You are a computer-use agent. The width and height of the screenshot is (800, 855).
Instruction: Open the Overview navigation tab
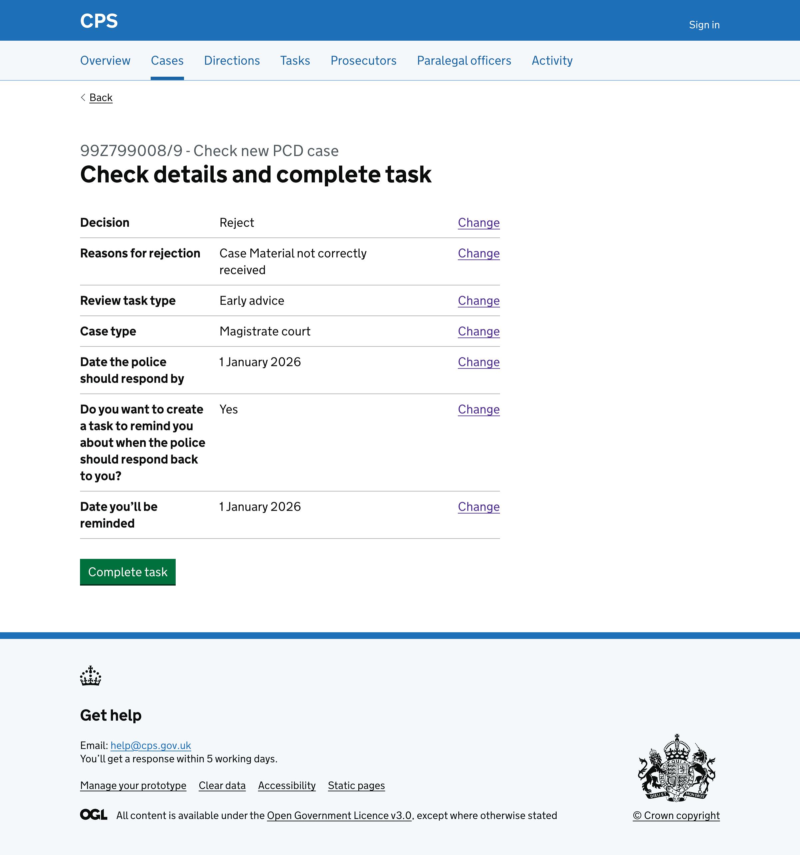click(x=105, y=61)
